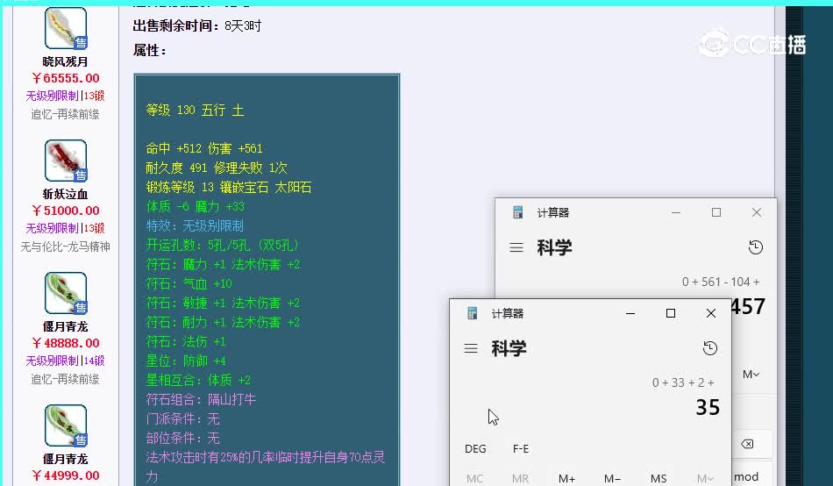Click the back calculator's mod button
833x486 pixels.
point(746,476)
